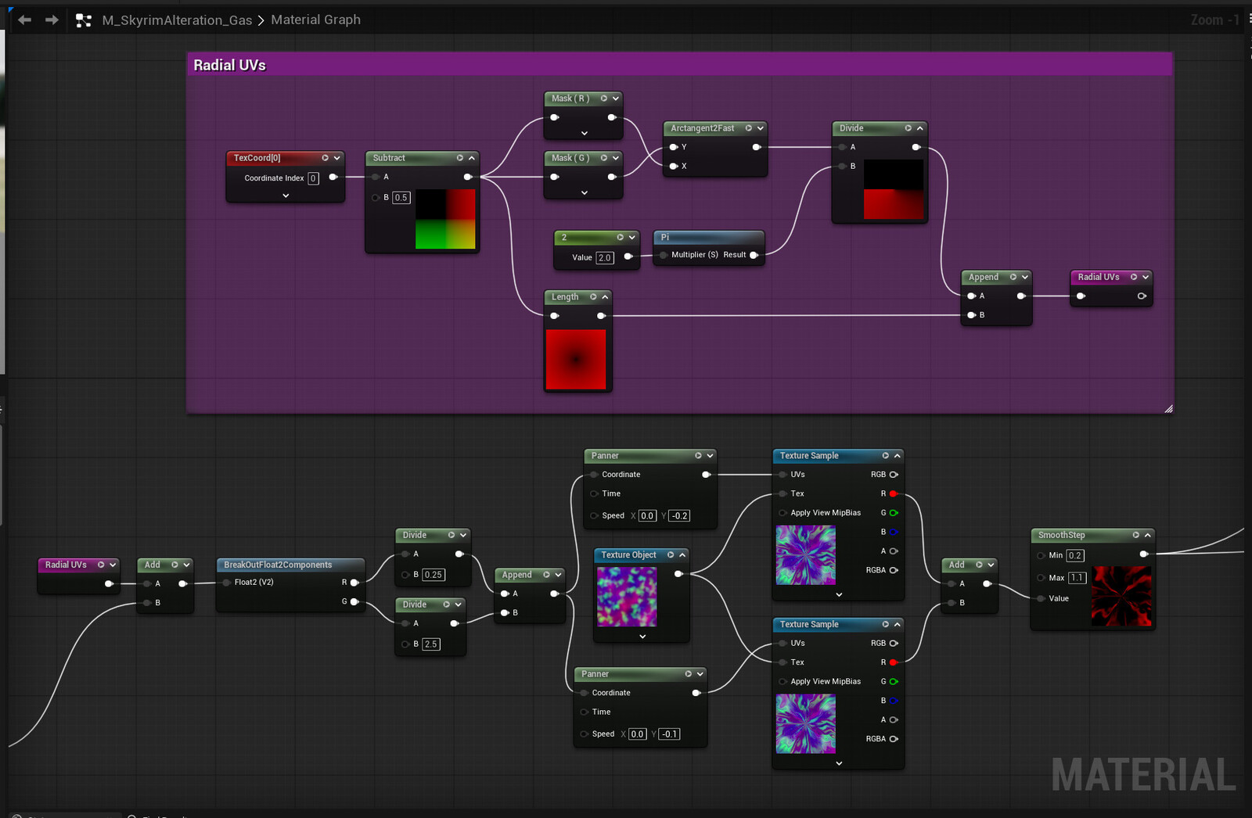Toggle preview icon on upper Panner node
This screenshot has height=818, width=1252.
coord(699,456)
